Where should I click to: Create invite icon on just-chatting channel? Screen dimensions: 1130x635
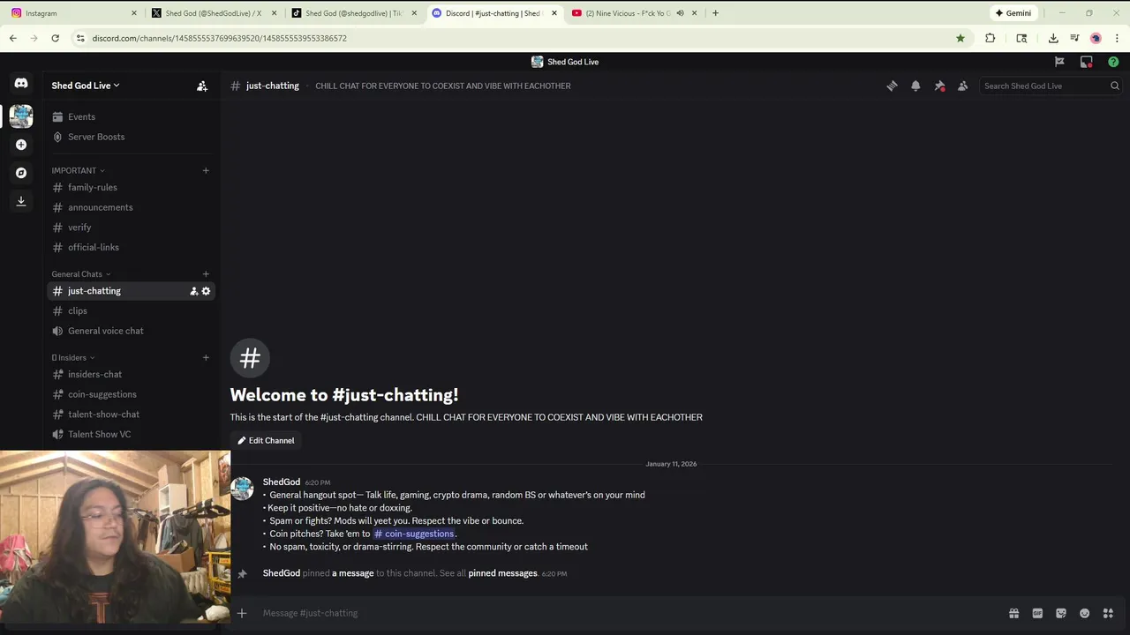193,291
